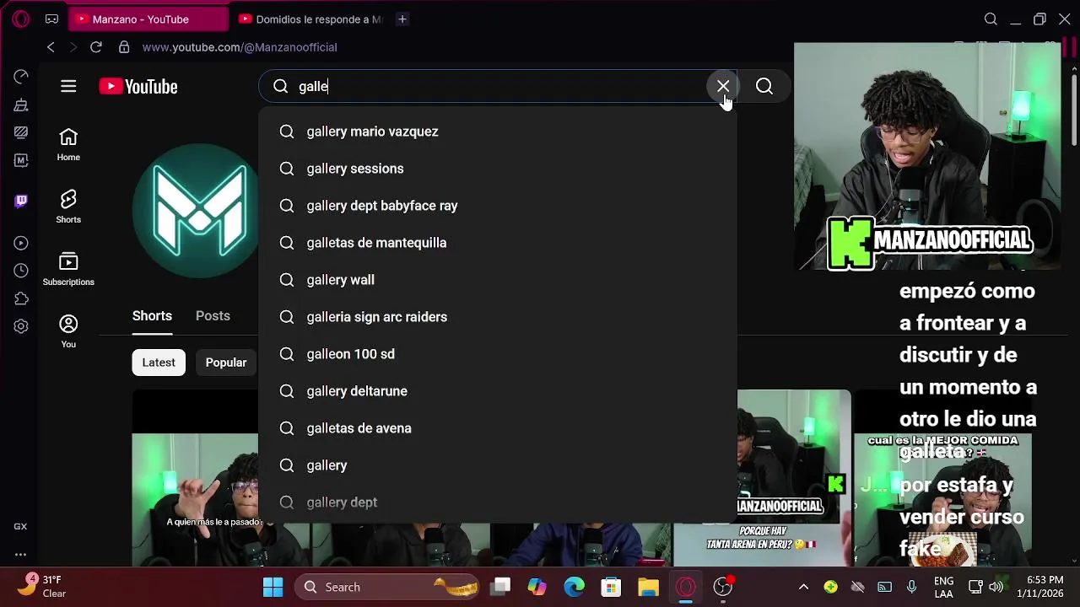Open Microsoft Edge from the taskbar

[574, 587]
